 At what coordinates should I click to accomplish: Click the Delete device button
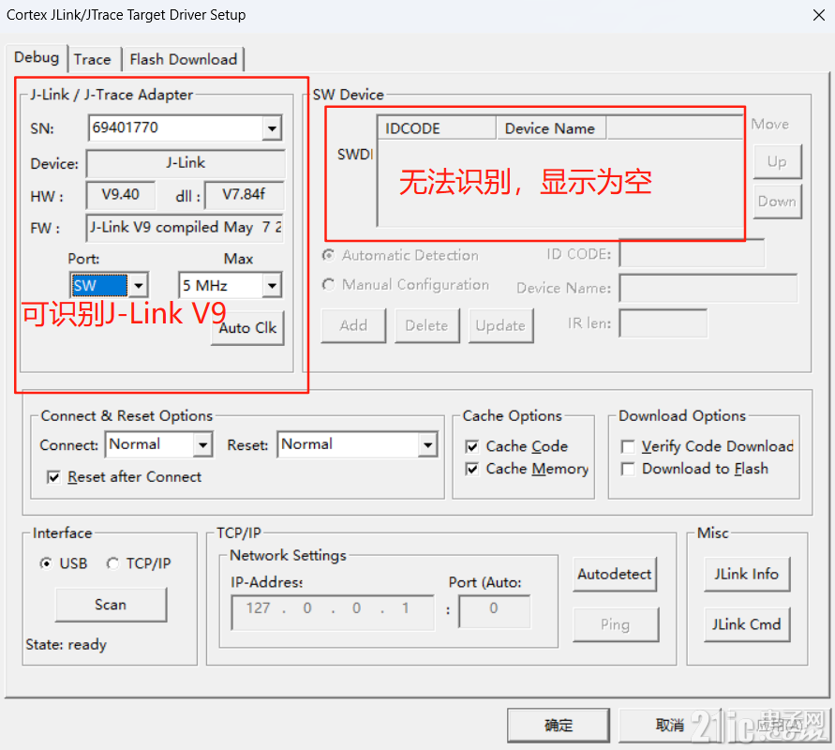[x=427, y=325]
